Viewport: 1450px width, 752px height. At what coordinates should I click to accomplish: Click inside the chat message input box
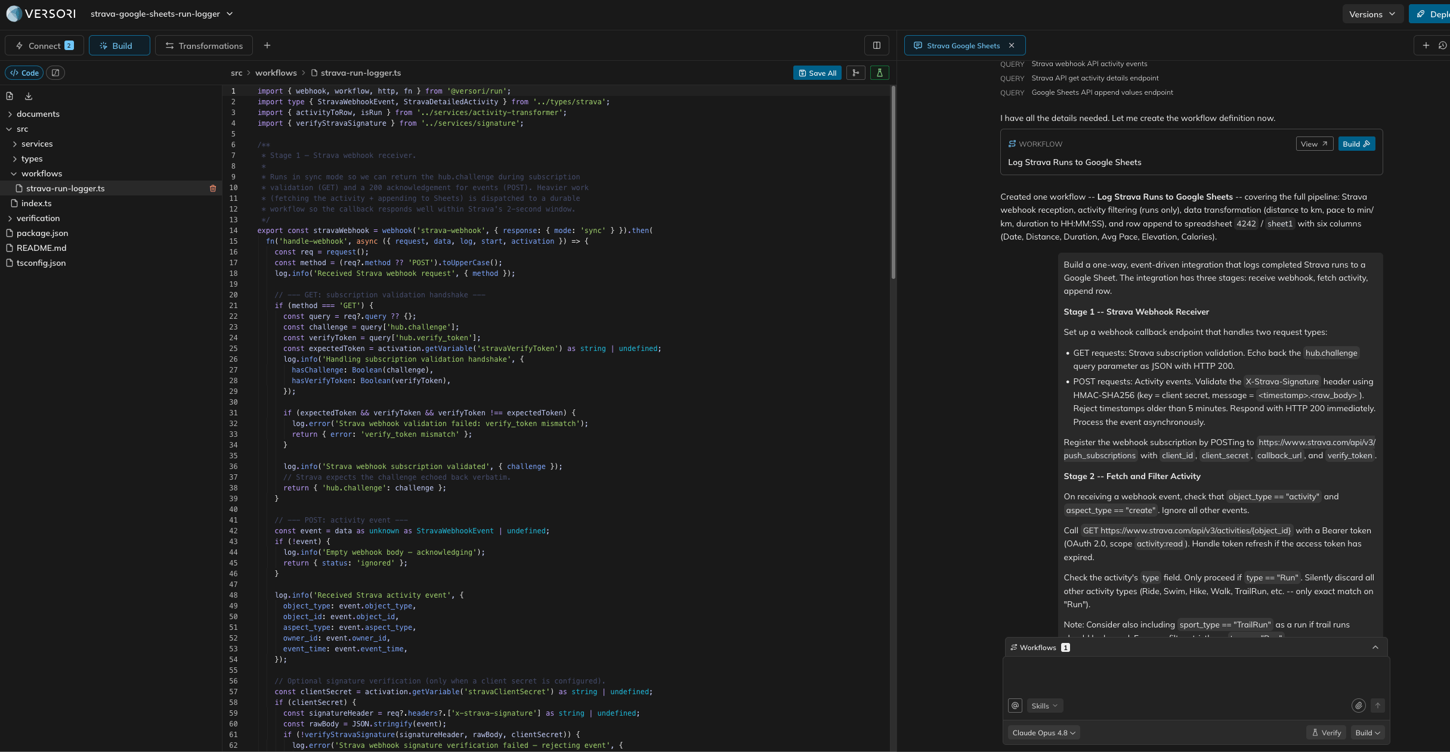pyautogui.click(x=1196, y=676)
